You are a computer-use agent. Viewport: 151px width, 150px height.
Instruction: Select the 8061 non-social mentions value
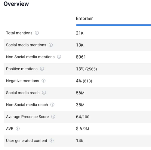coord(81,57)
